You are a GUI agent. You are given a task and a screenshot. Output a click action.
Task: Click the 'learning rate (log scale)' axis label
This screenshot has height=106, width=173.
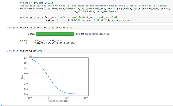[x=59, y=101]
